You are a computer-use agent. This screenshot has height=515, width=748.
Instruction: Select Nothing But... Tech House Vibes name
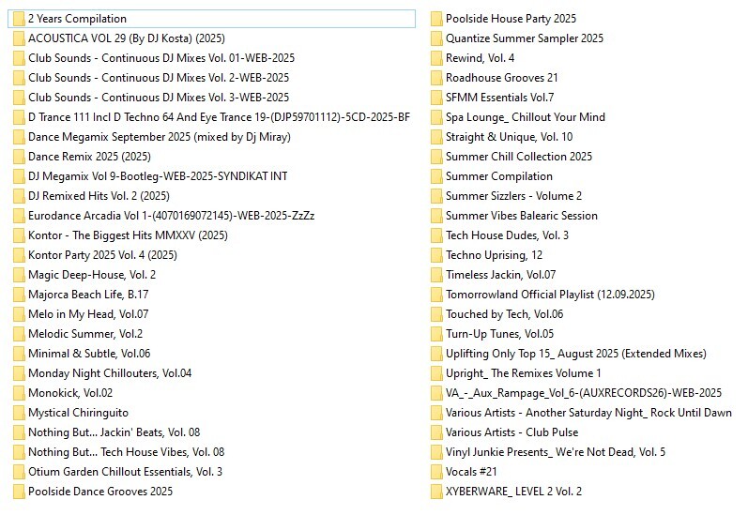pos(126,452)
